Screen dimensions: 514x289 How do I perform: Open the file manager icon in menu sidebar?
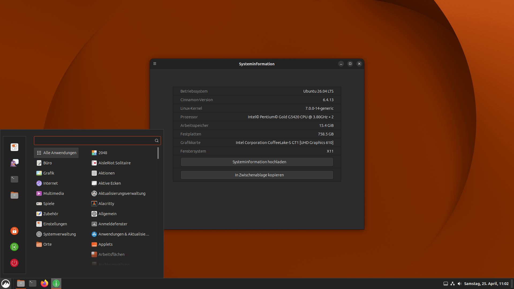(x=14, y=195)
